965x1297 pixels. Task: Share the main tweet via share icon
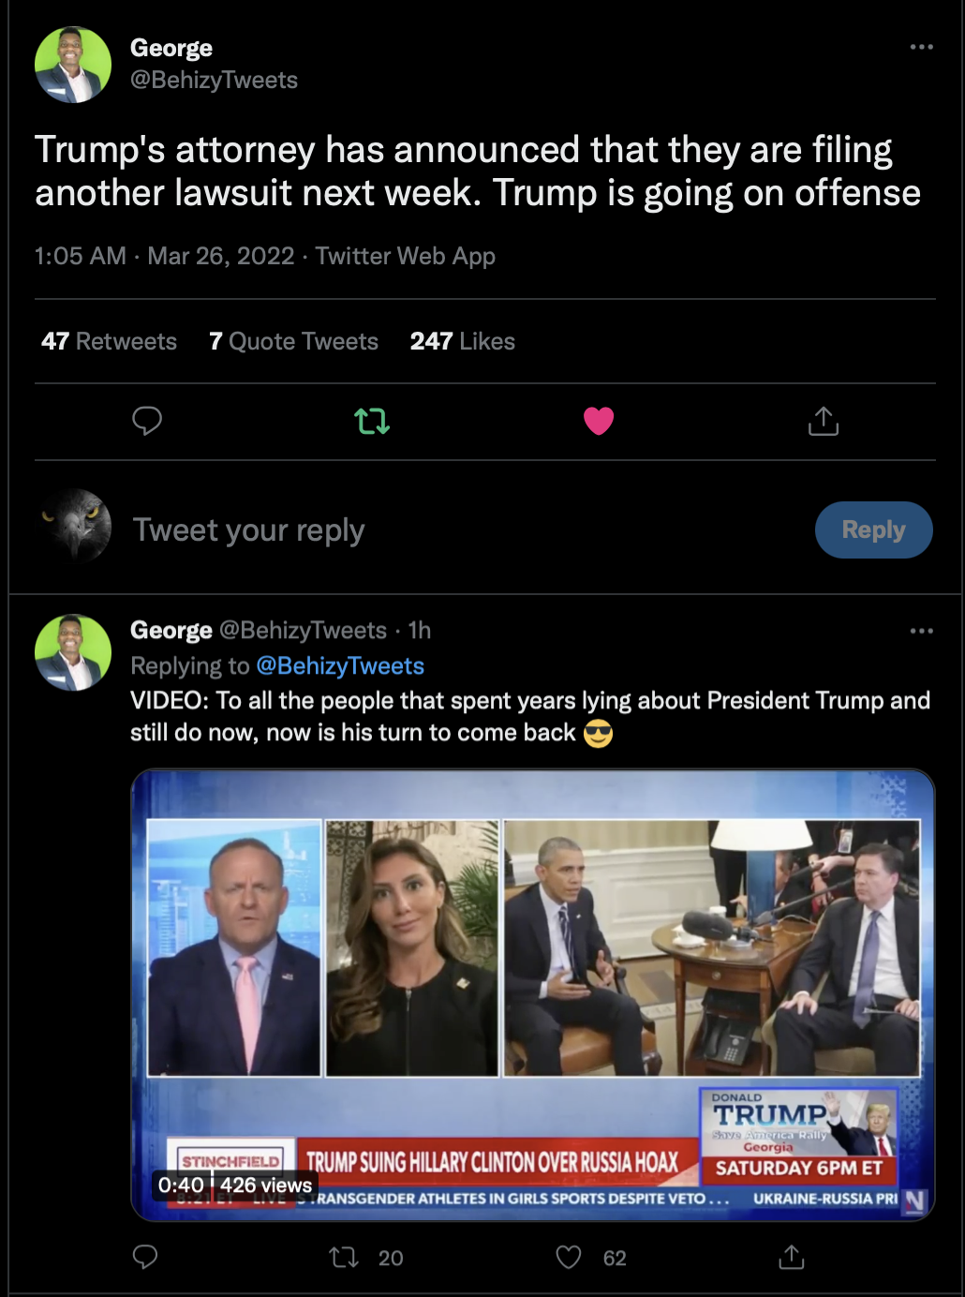[823, 421]
